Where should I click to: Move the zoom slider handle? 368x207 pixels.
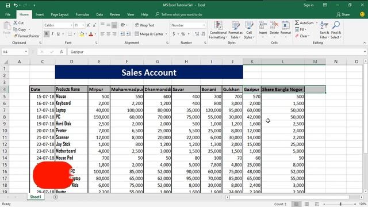click(340, 204)
